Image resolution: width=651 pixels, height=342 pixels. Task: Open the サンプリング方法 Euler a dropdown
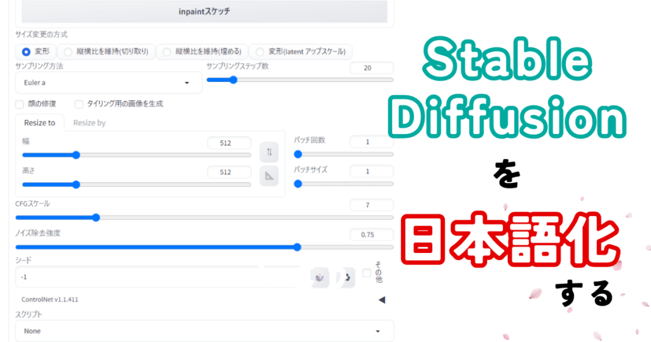click(108, 83)
